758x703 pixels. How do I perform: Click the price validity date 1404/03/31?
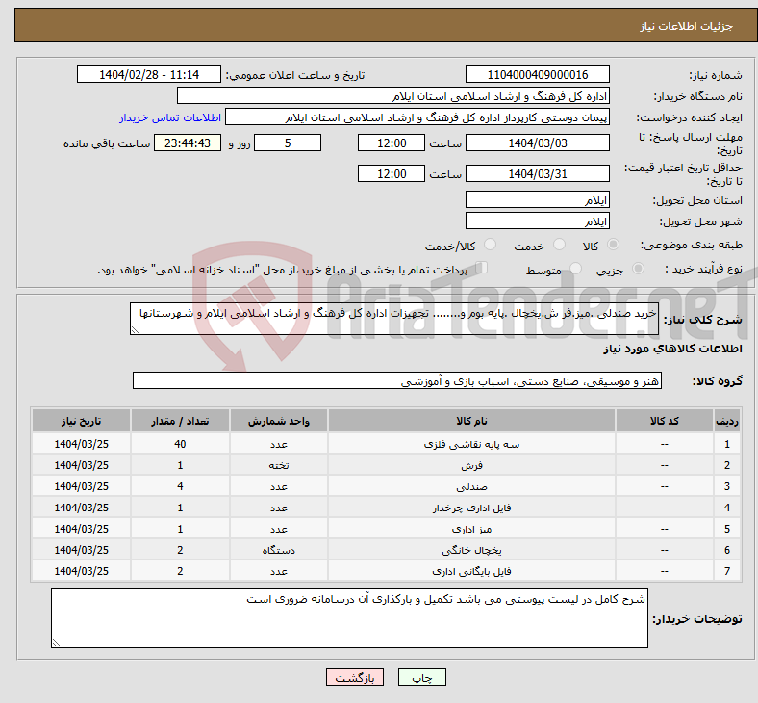coord(537,173)
